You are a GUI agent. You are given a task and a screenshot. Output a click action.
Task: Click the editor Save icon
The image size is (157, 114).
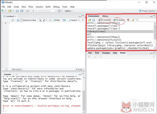click(x=18, y=20)
